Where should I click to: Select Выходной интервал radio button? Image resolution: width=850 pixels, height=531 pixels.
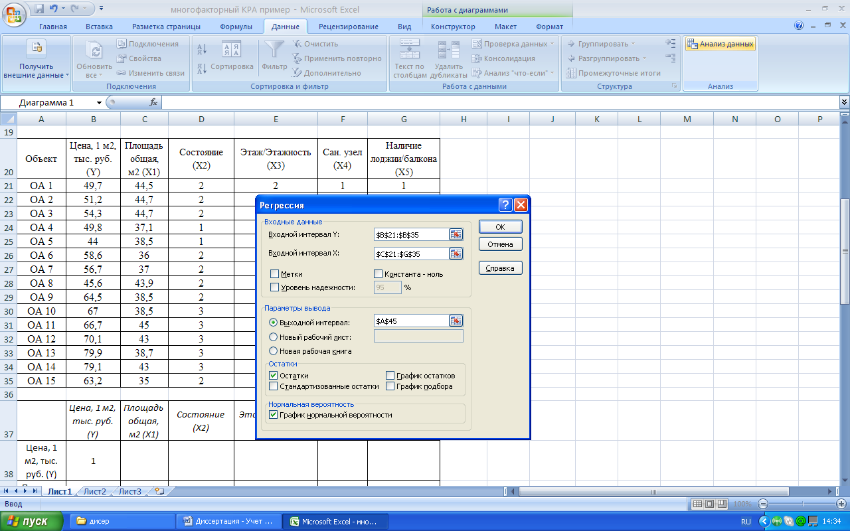pyautogui.click(x=273, y=321)
